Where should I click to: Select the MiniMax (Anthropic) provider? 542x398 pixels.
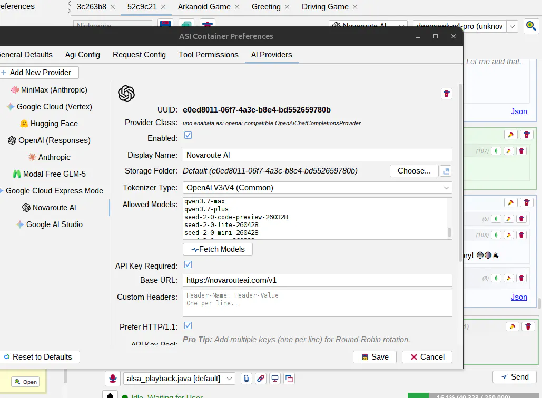(x=49, y=90)
